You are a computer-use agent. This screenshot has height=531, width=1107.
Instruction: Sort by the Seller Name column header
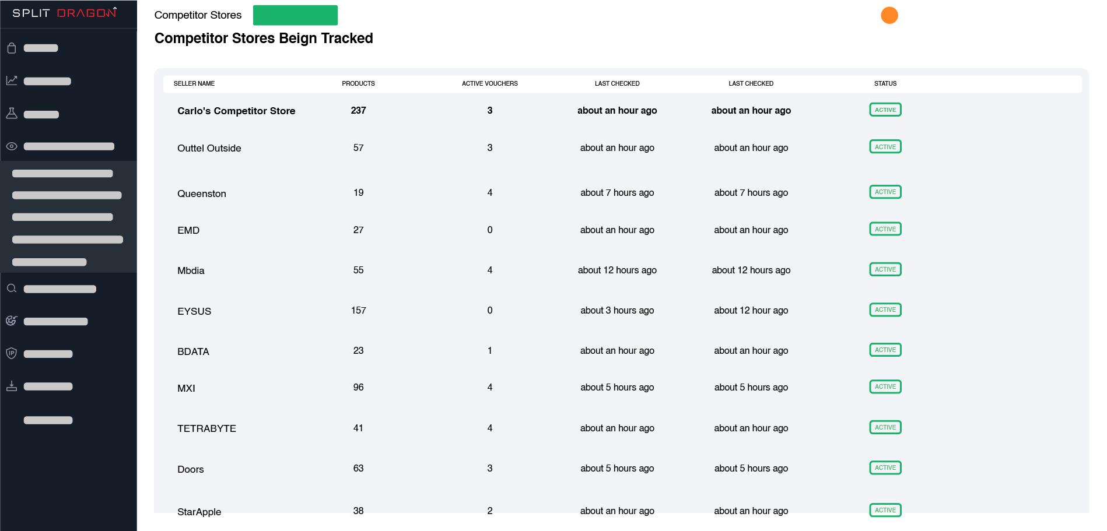pos(194,83)
